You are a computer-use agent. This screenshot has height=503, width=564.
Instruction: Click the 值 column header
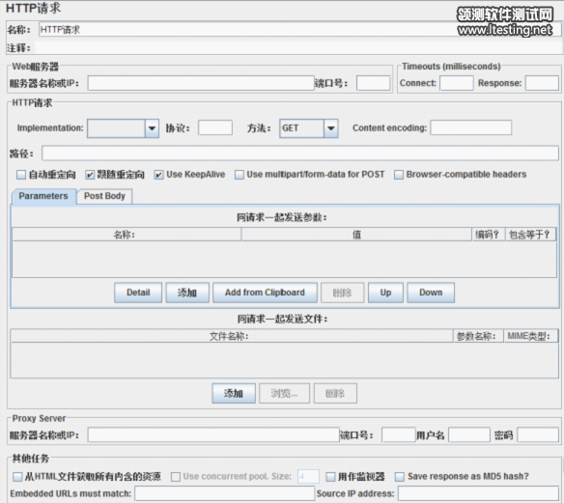pyautogui.click(x=356, y=235)
